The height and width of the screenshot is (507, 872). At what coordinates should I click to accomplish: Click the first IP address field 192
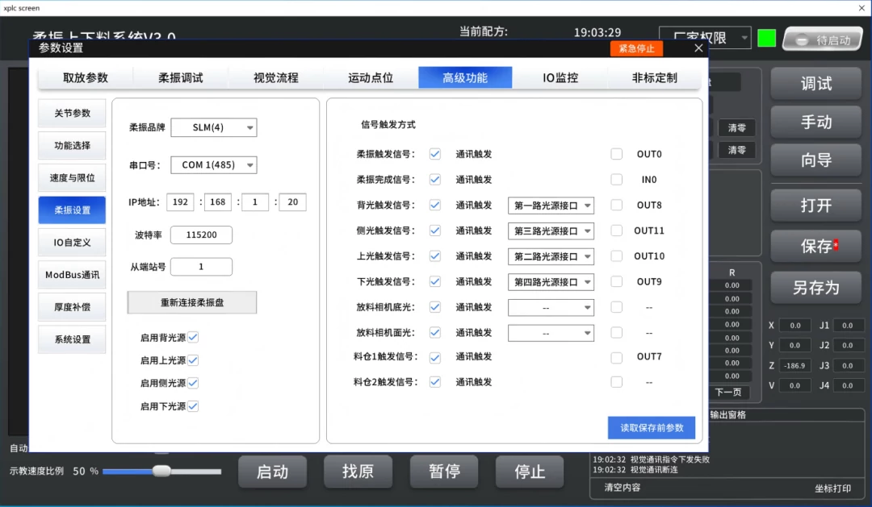pos(180,202)
